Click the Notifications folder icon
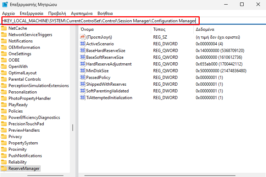The height and width of the screenshot is (177, 266). [x=4, y=41]
